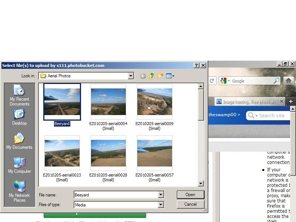This screenshot has height=222, width=296.
Task: Open My Recent Documents in sidebar
Action: (19, 95)
